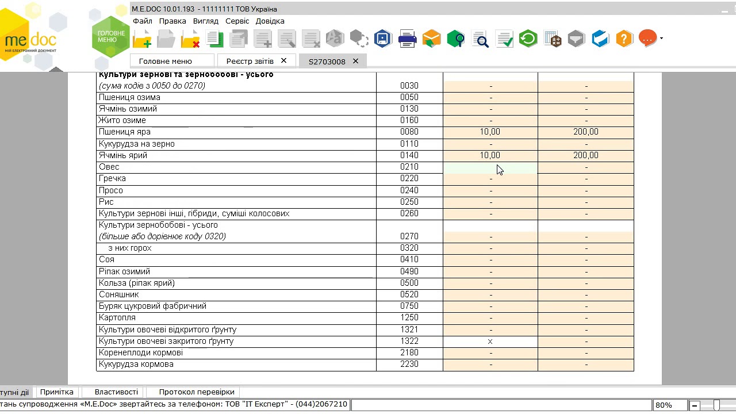736x414 pixels.
Task: Open the calculator table icon
Action: (552, 39)
